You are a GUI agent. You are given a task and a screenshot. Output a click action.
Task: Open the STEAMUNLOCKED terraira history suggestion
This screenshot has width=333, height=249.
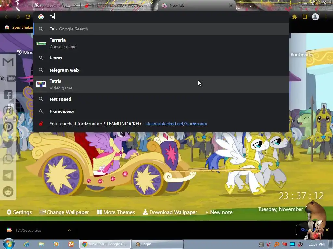click(161, 124)
